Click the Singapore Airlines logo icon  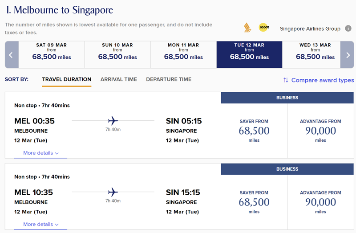pos(247,28)
